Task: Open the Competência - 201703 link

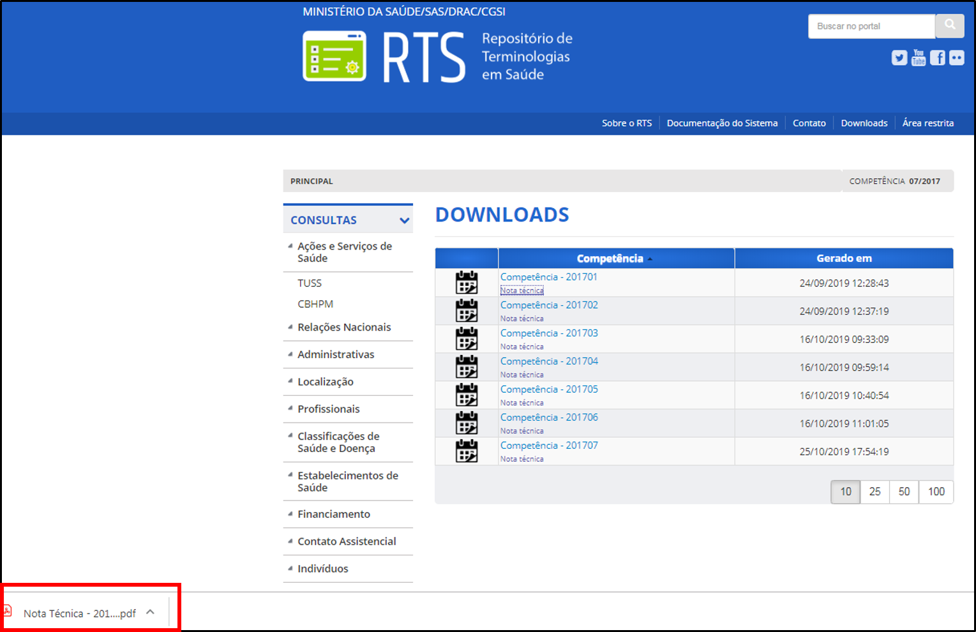Action: (x=549, y=333)
